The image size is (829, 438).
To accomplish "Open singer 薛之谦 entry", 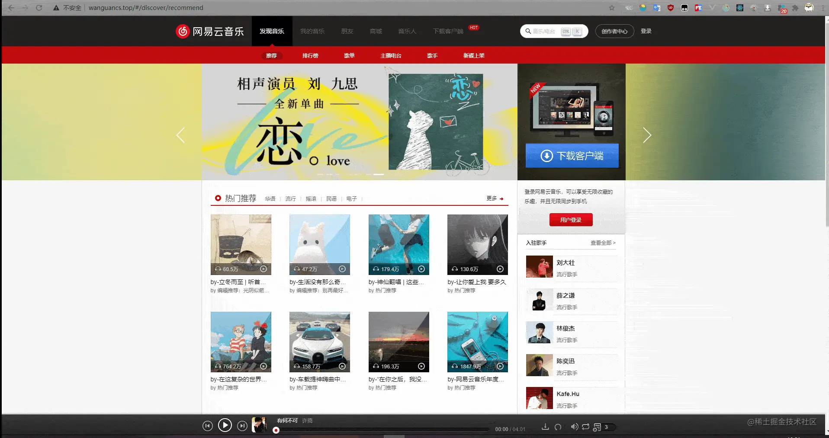I will pos(571,299).
